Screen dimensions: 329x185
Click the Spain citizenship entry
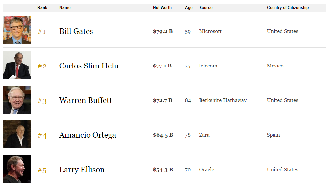click(273, 135)
